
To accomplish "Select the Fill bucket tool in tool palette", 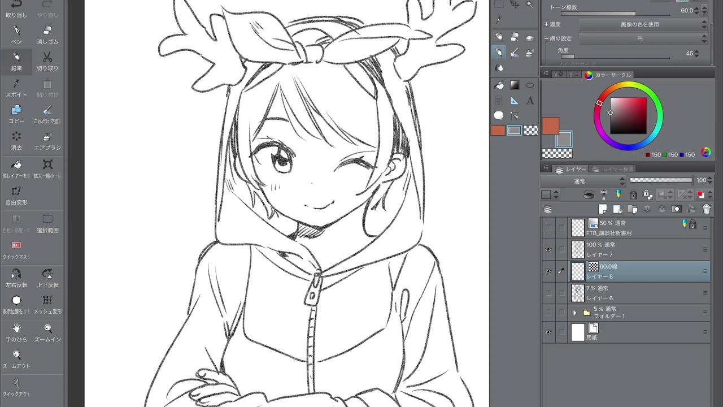I will pyautogui.click(x=499, y=85).
